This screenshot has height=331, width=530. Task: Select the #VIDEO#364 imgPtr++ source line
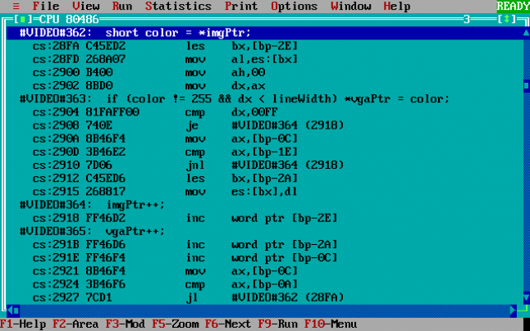pyautogui.click(x=265, y=205)
